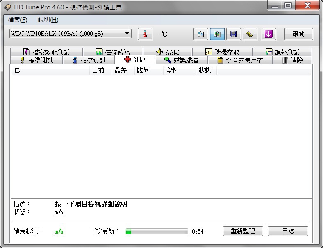Image resolution: width=323 pixels, height=248 pixels.
Task: Open the 說明(H) menu
Action: [x=48, y=20]
